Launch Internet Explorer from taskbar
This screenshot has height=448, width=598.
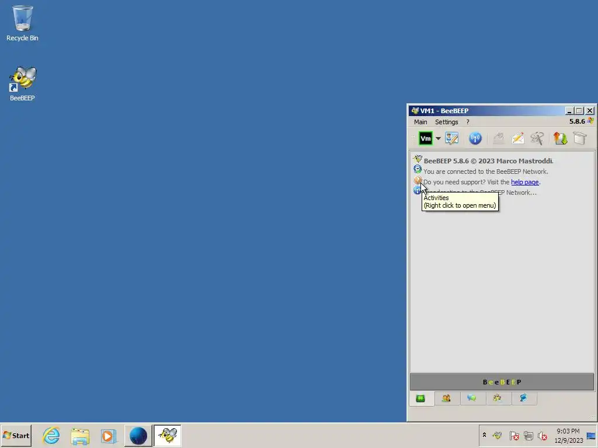pos(51,435)
